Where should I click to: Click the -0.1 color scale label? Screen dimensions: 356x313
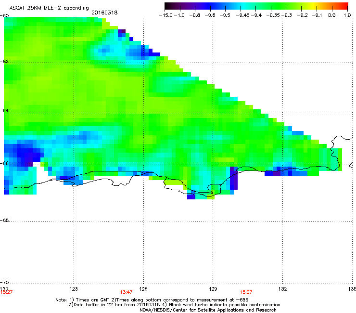tap(317, 15)
